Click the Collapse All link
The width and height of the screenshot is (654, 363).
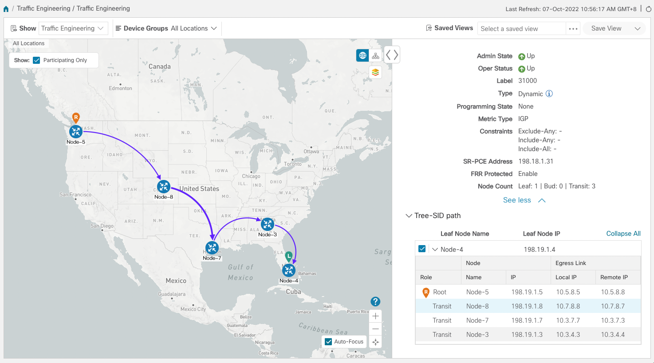pos(623,234)
